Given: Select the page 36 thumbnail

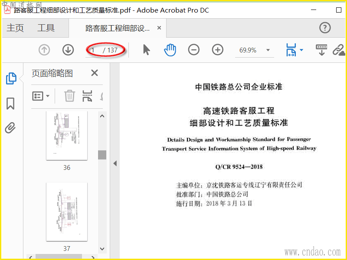Looking at the screenshot, I should coord(67,135).
